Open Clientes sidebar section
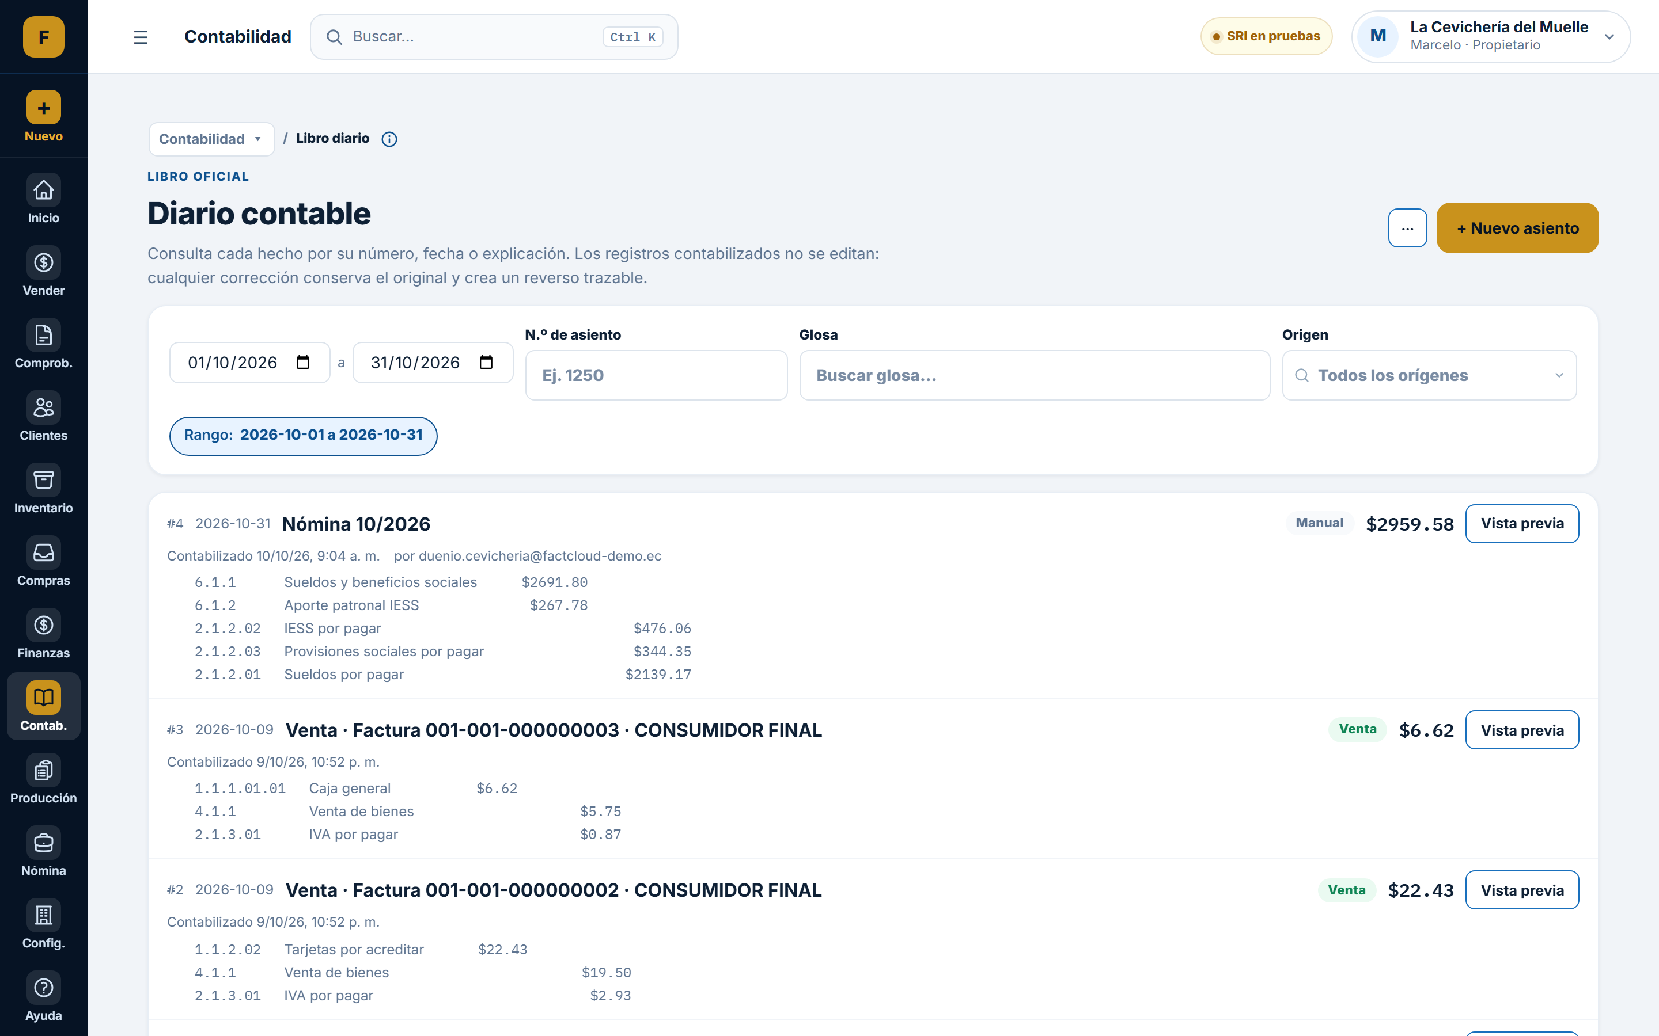This screenshot has width=1659, height=1036. coord(43,417)
